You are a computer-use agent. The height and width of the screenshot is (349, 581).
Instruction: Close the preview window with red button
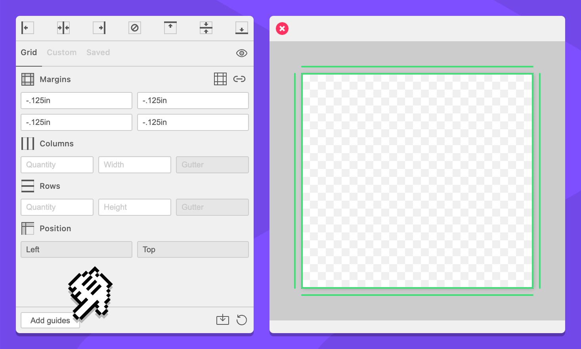pyautogui.click(x=282, y=29)
